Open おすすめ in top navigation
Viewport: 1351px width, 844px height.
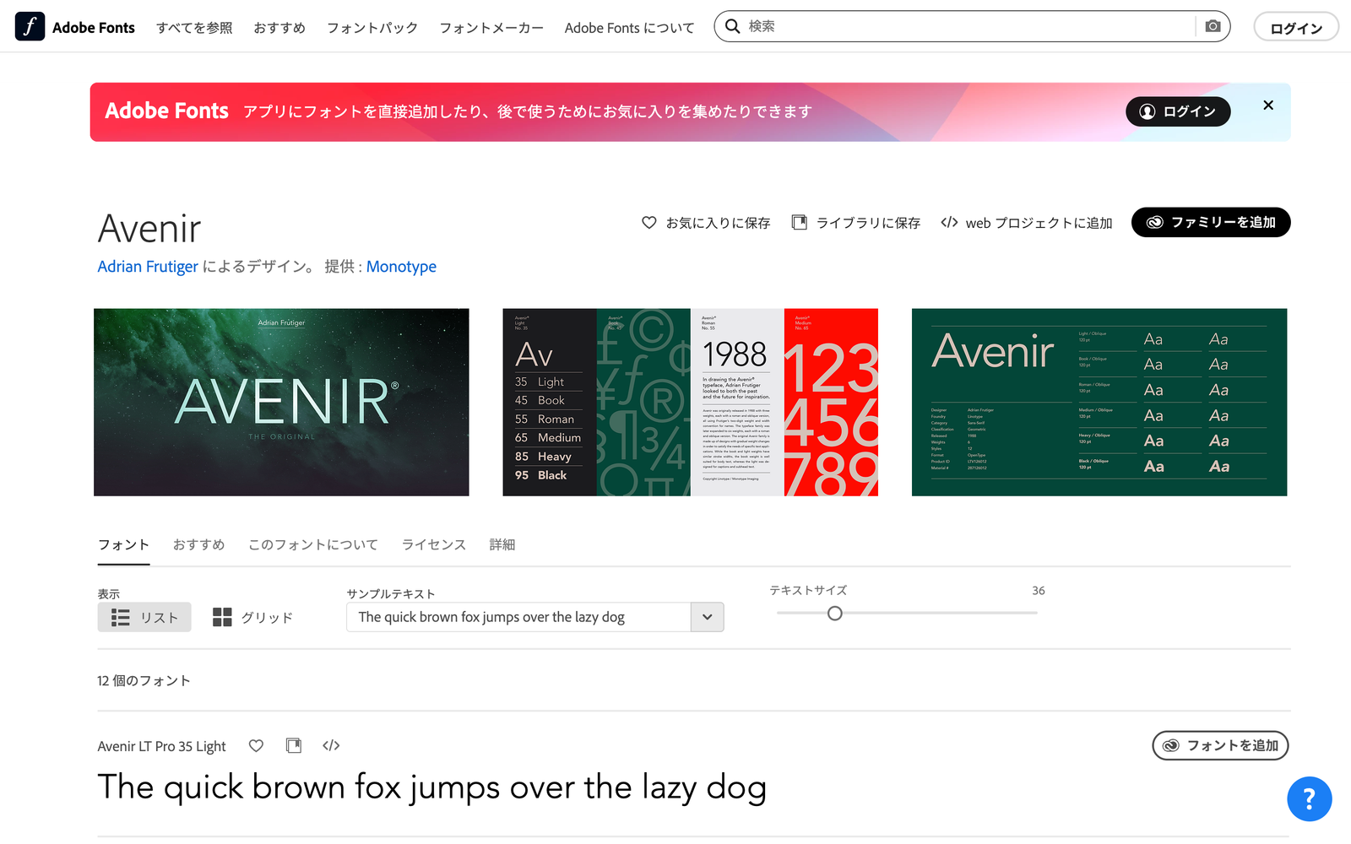pos(279,28)
